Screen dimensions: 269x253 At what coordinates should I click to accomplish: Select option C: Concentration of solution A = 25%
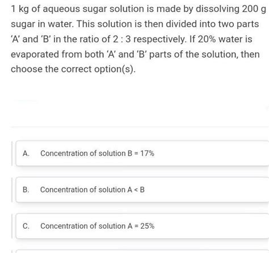[x=142, y=226]
